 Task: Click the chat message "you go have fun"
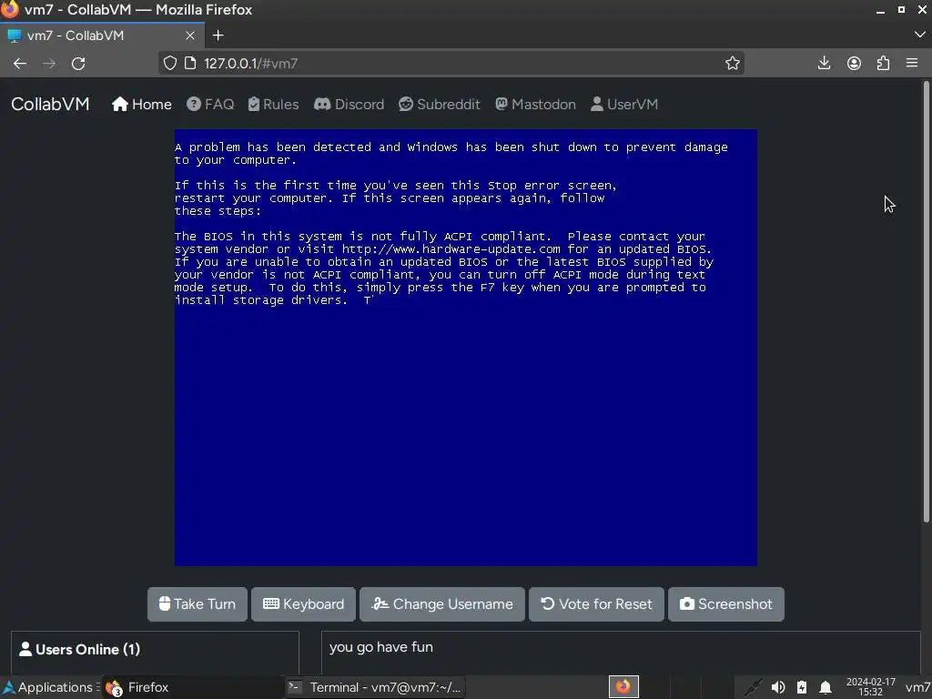tap(381, 647)
